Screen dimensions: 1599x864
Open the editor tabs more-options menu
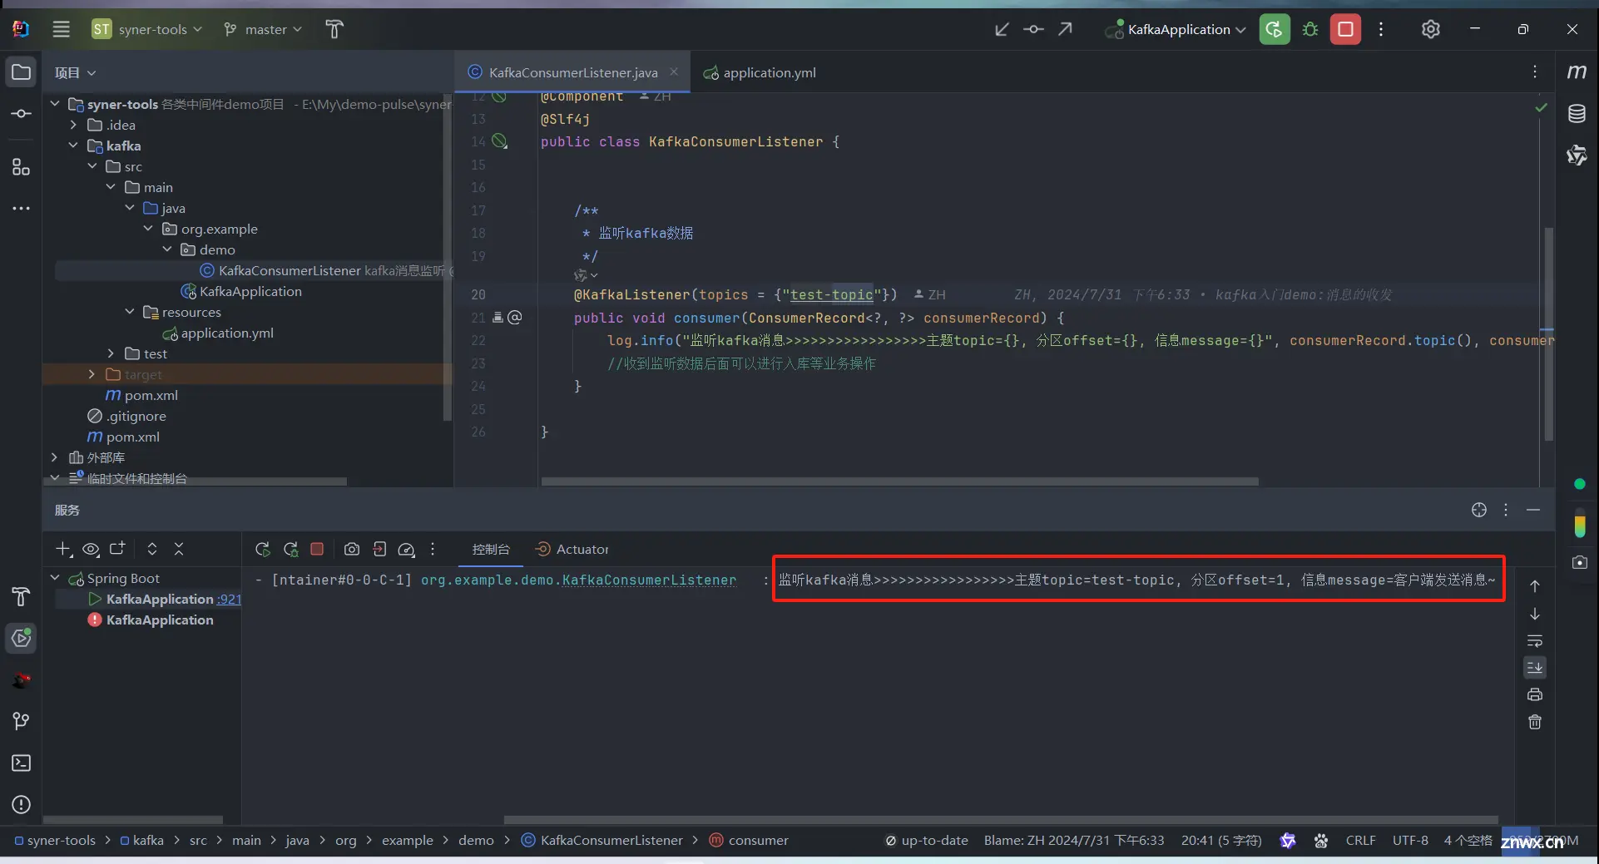point(1535,72)
